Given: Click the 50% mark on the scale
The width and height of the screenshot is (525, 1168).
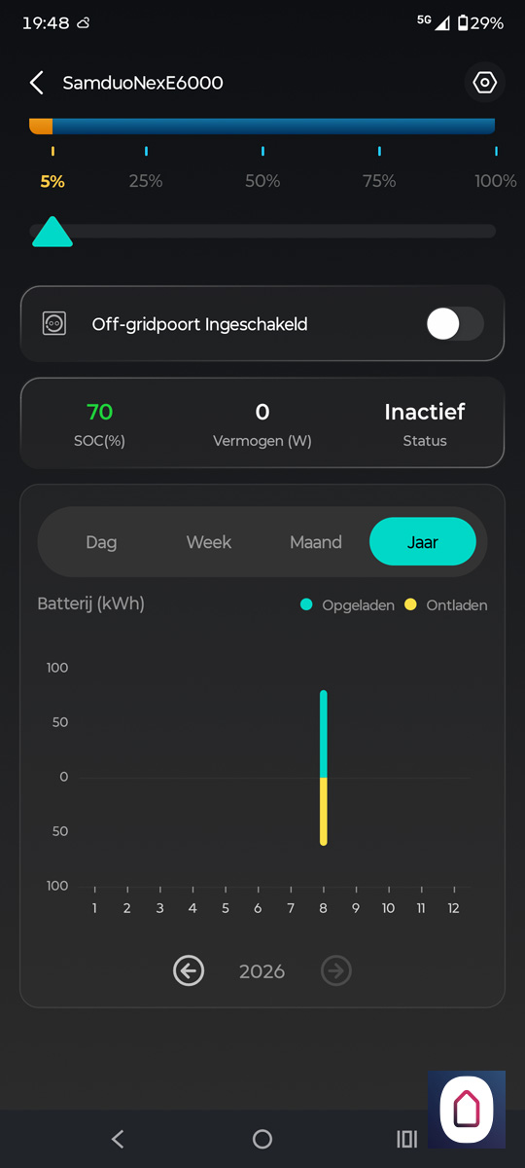Looking at the screenshot, I should pos(262,181).
